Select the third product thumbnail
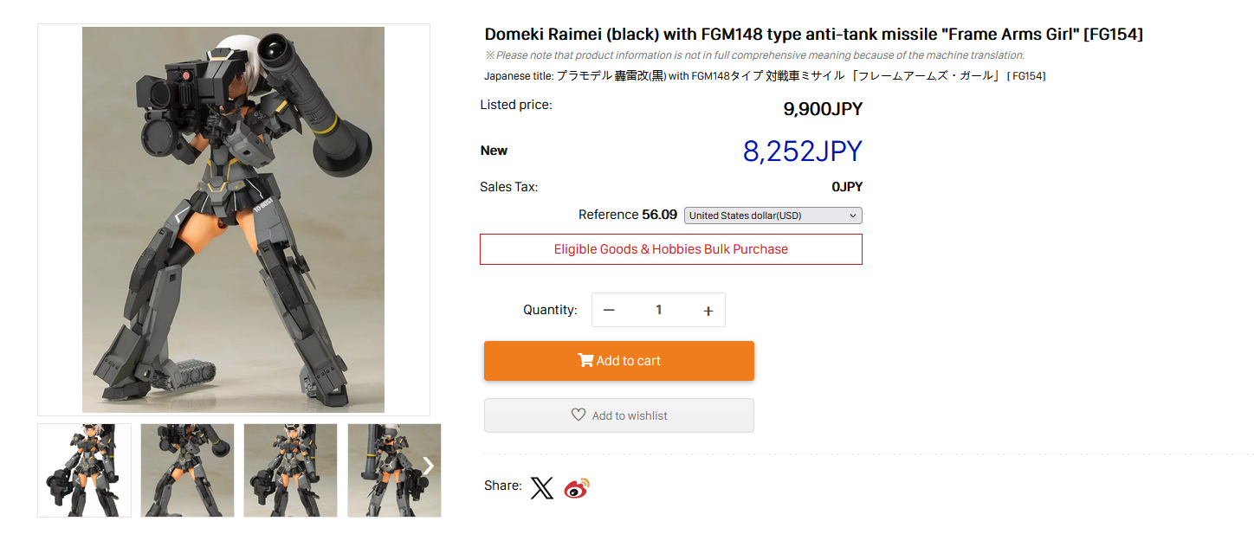1254x534 pixels. pos(290,470)
